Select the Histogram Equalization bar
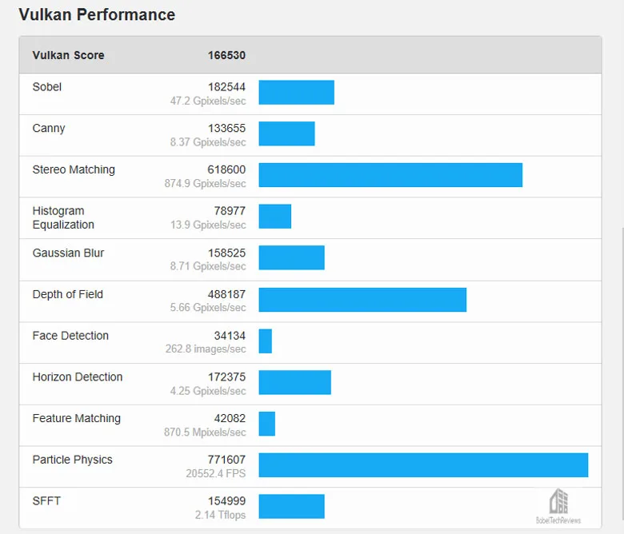This screenshot has width=624, height=534. point(275,217)
